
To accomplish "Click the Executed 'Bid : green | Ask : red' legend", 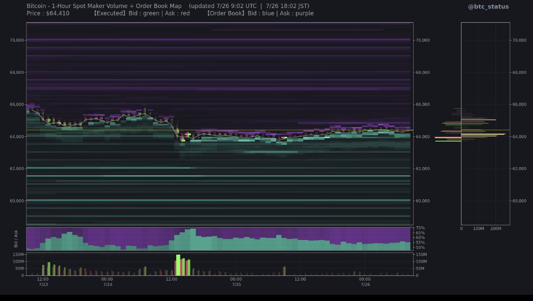I will click(x=159, y=13).
